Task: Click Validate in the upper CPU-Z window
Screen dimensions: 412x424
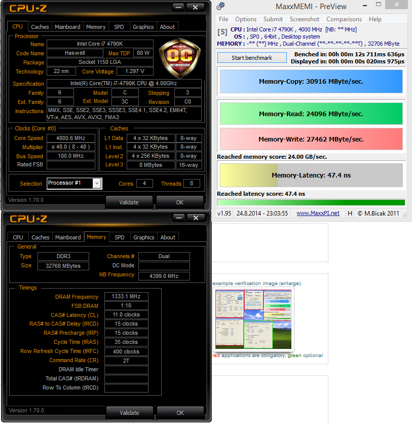Action: pos(129,202)
